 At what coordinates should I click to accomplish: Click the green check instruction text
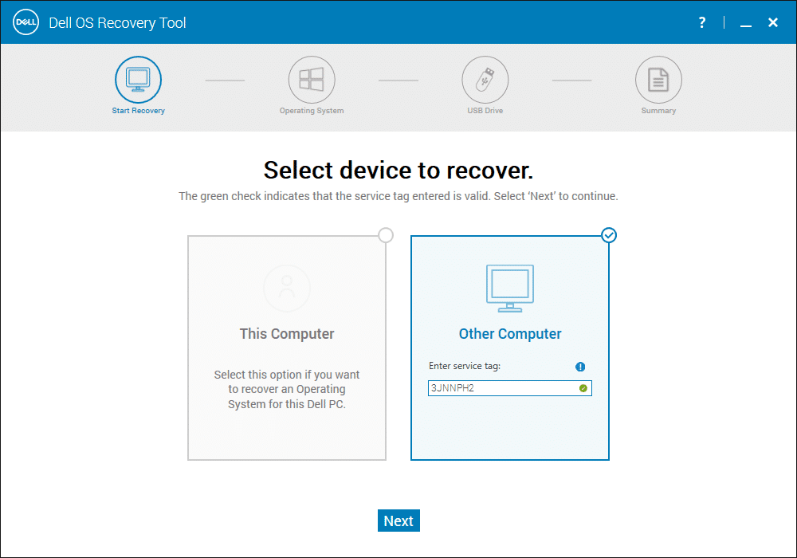[398, 196]
